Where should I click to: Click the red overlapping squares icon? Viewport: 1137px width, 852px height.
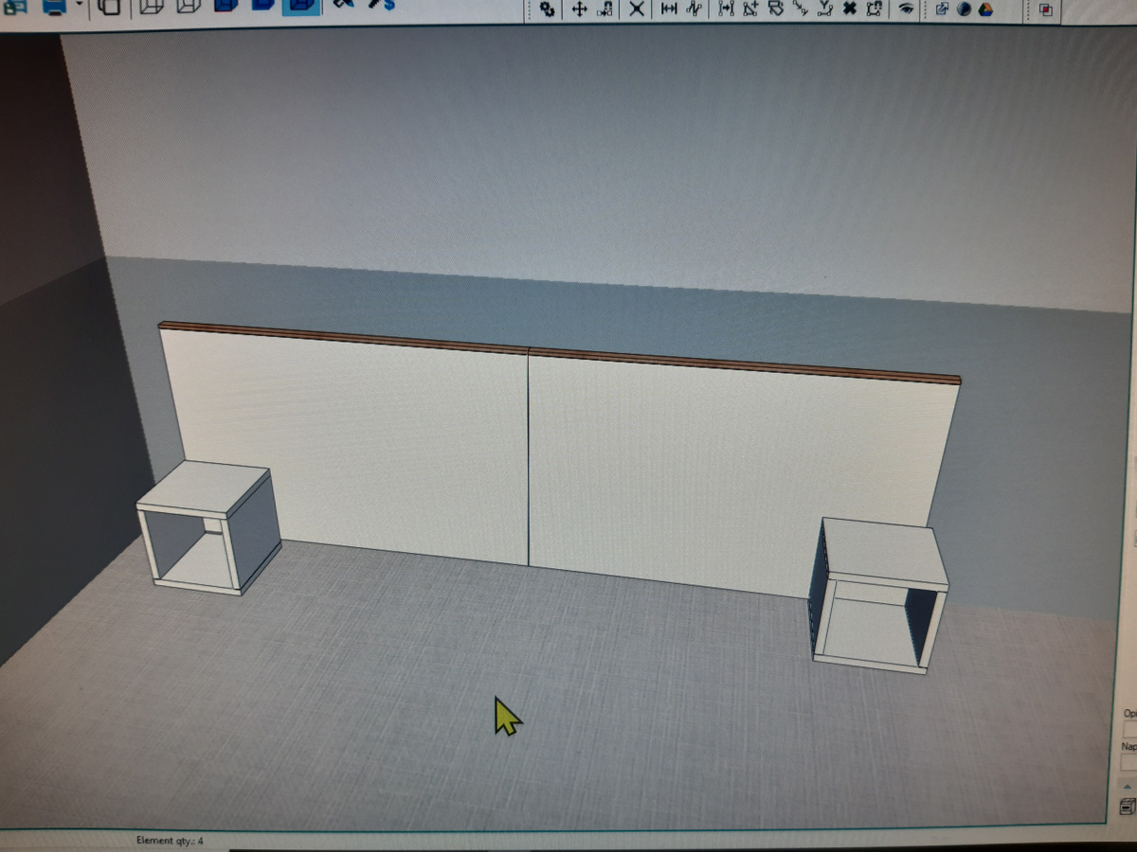pyautogui.click(x=1046, y=9)
